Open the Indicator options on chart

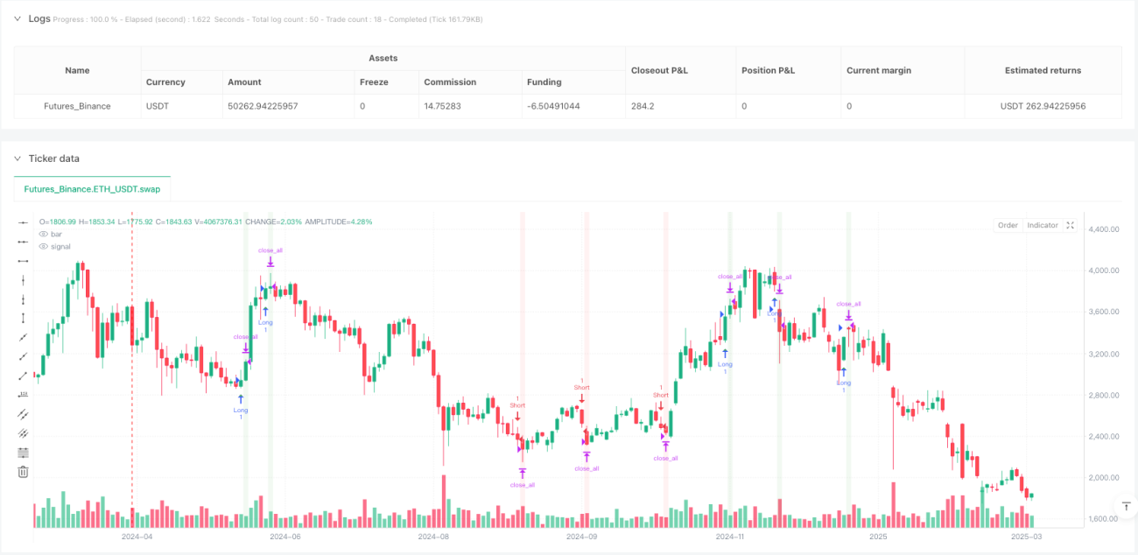pos(1042,225)
